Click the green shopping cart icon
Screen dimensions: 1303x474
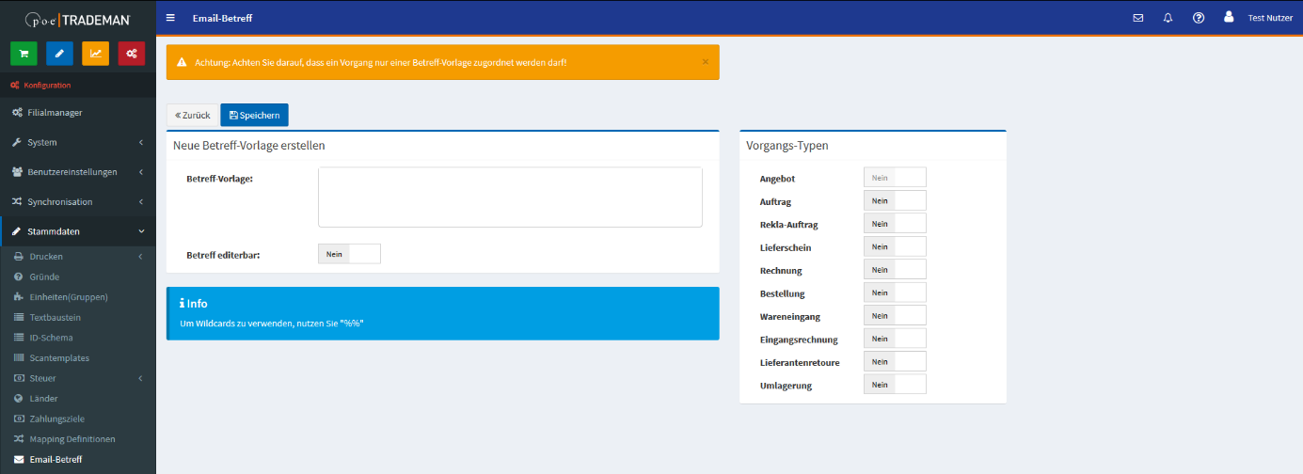(x=24, y=54)
